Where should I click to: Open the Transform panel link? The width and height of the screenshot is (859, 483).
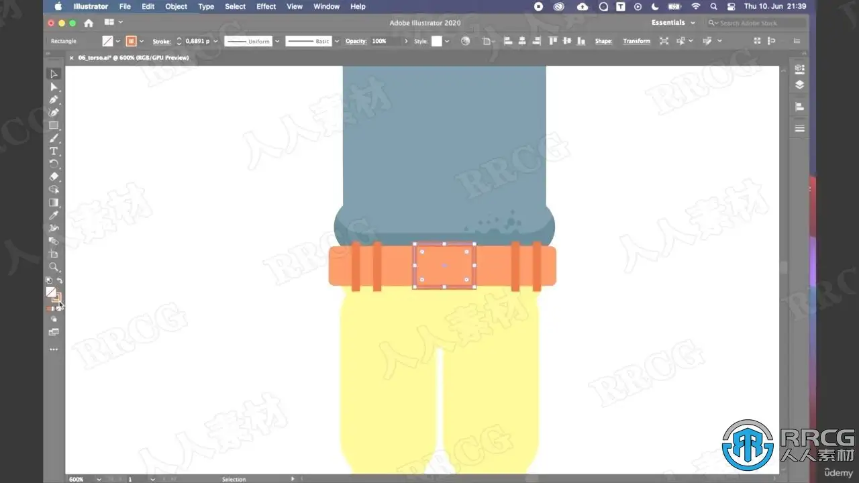636,41
